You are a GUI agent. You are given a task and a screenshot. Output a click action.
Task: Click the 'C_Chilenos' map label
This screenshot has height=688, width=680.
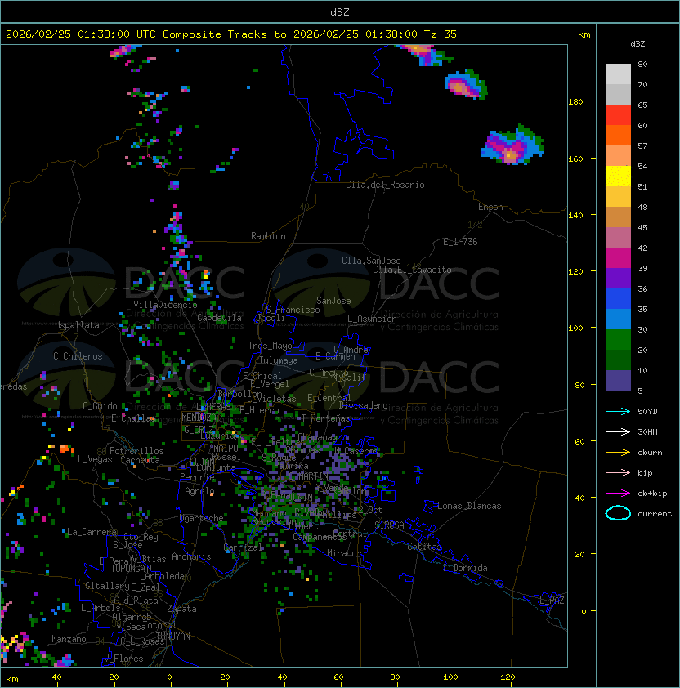tap(78, 356)
